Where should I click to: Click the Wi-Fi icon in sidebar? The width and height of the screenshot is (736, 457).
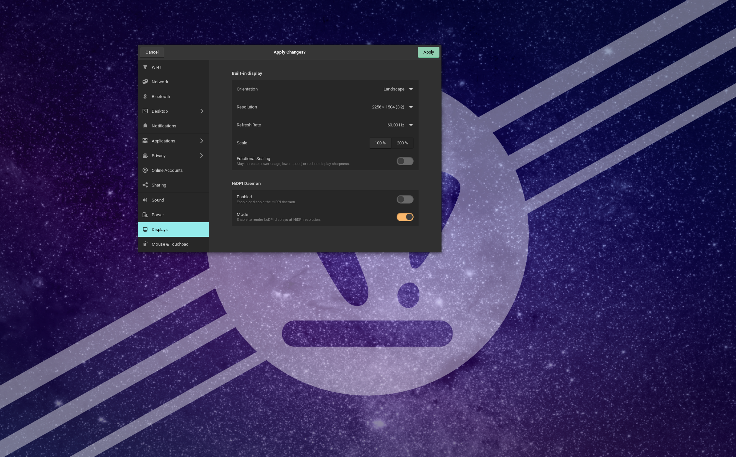point(145,67)
